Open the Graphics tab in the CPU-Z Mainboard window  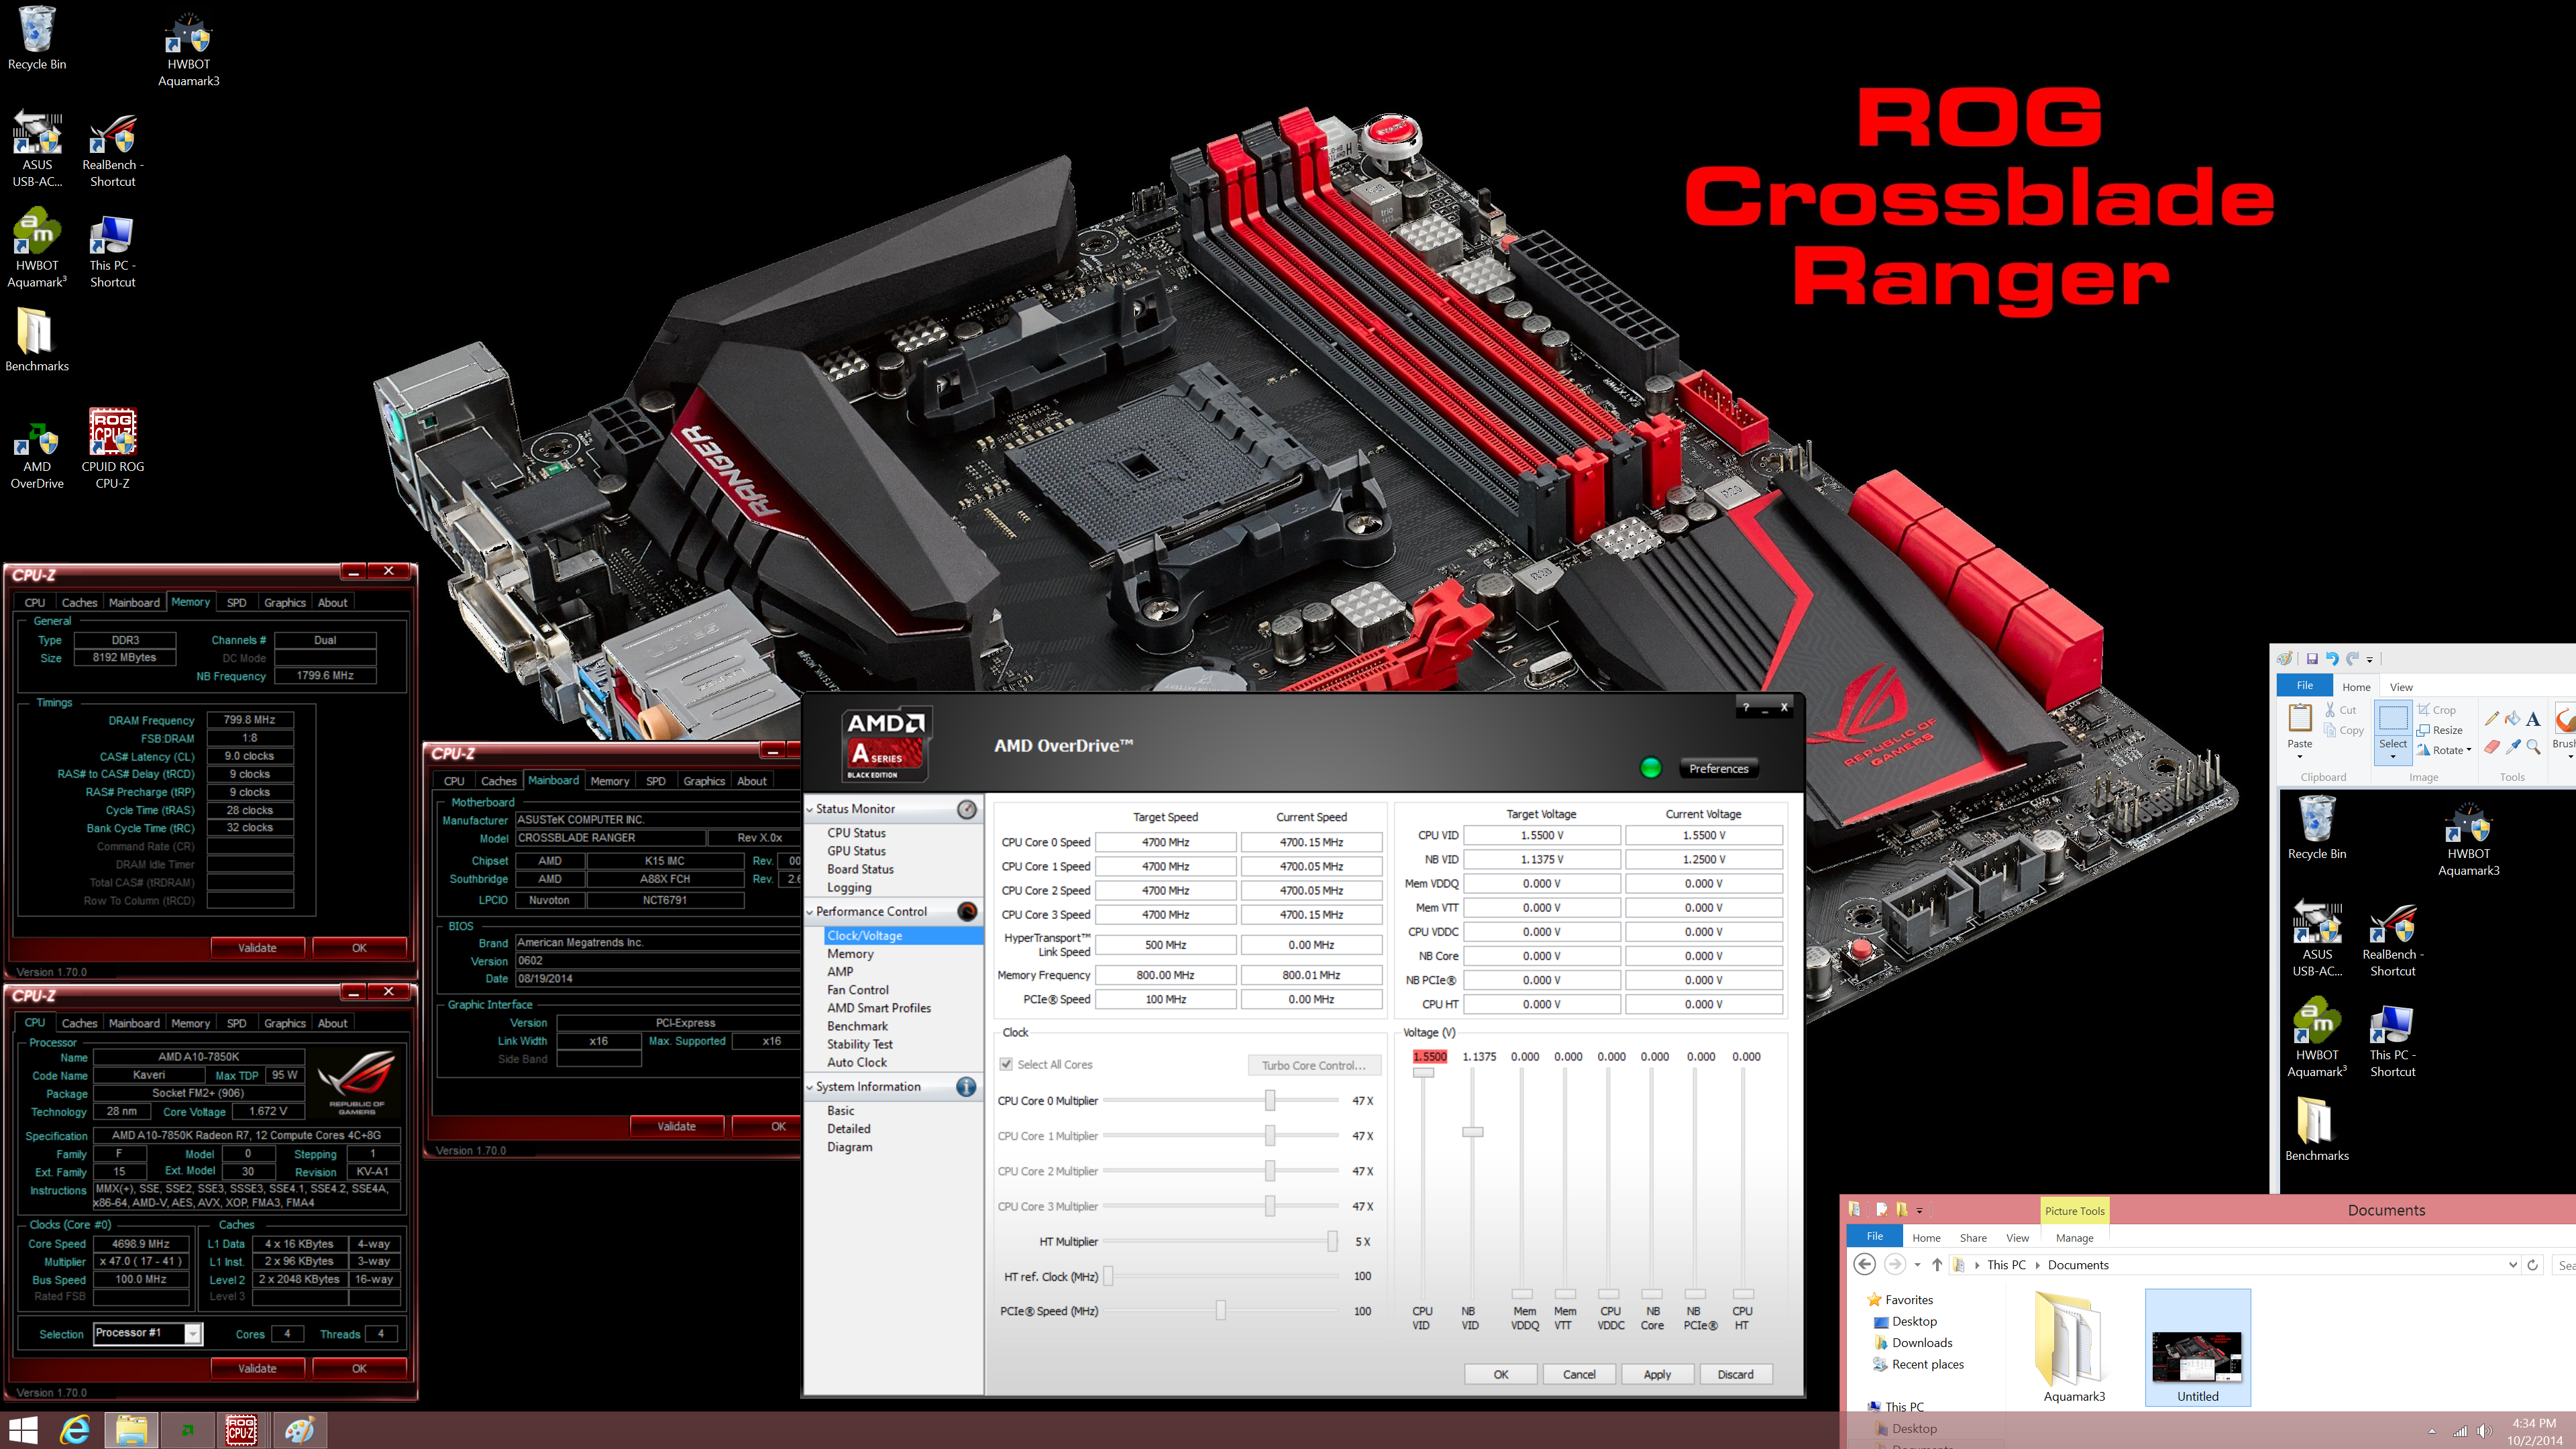703,781
